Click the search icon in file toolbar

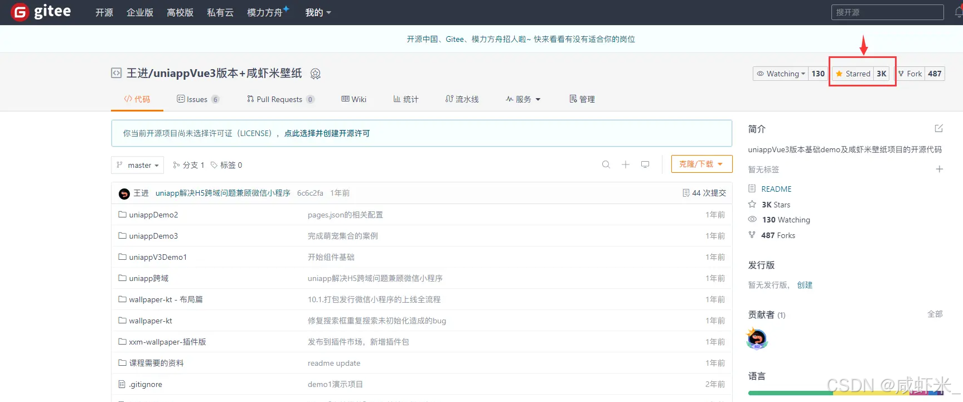coord(606,164)
